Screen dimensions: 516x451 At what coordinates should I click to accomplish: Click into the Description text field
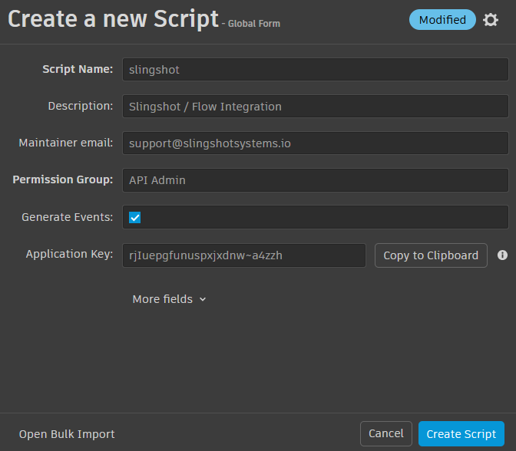click(315, 107)
